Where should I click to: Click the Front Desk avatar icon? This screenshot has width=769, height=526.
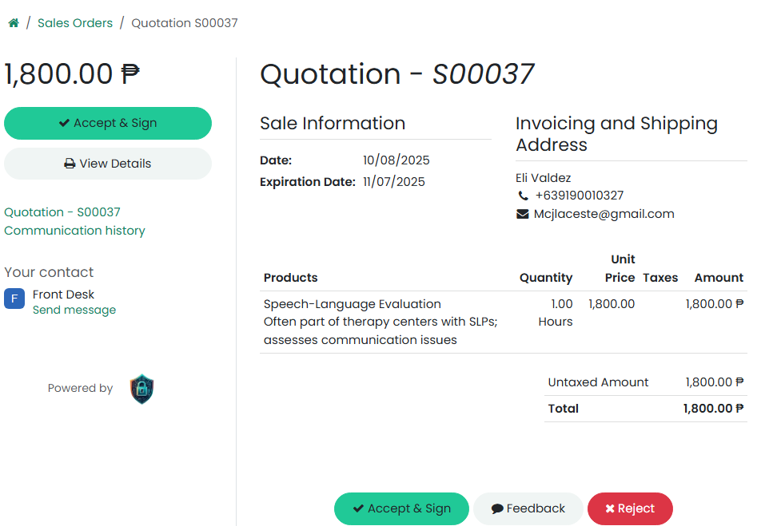tap(14, 299)
